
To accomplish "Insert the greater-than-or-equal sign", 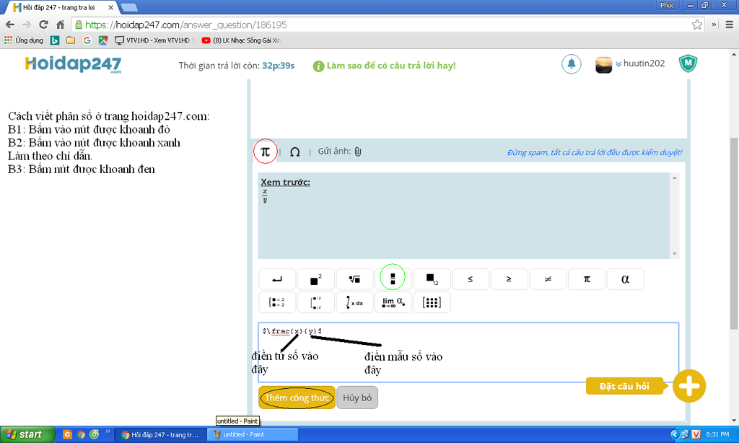I will [509, 279].
